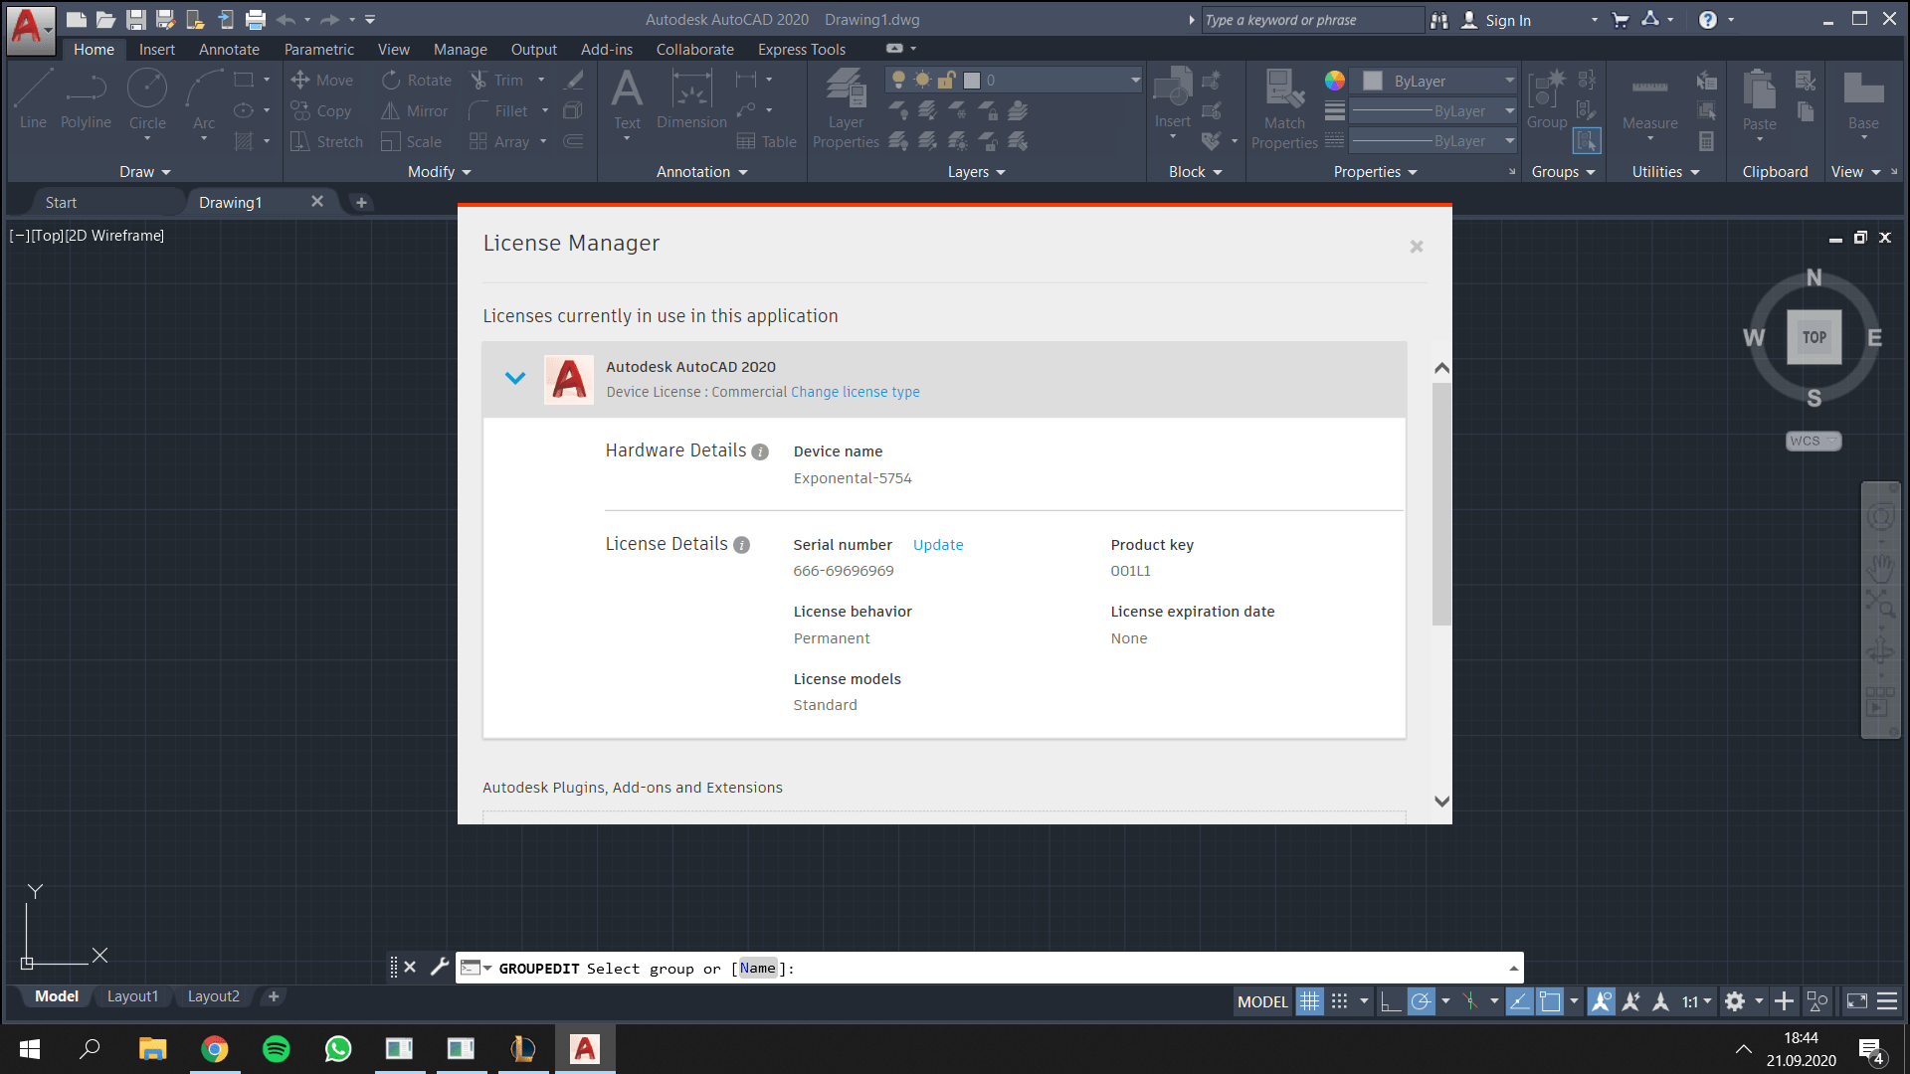
Task: Select the Text annotation tool
Action: point(627,99)
